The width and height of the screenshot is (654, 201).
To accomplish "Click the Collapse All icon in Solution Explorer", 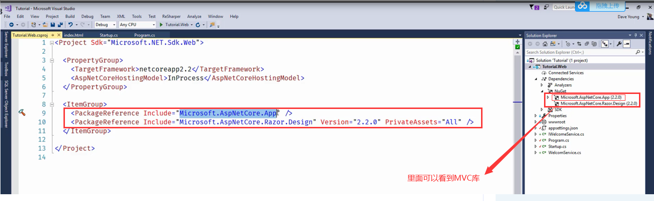I will point(587,44).
